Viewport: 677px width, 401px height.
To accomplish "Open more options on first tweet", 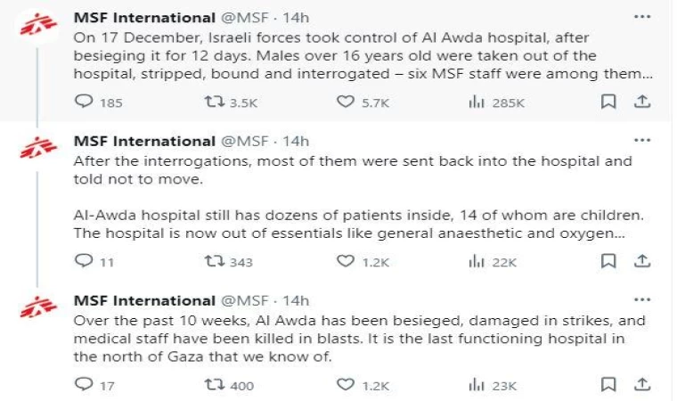I will tap(640, 17).
